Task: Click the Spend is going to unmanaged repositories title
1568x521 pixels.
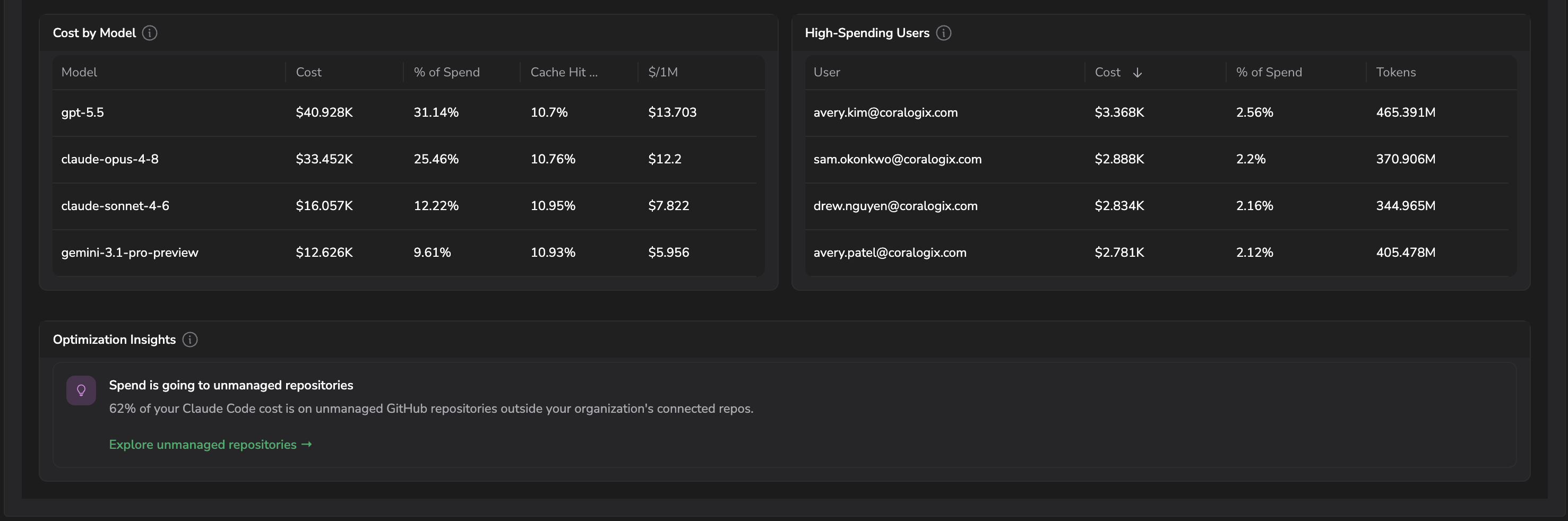Action: pos(231,385)
